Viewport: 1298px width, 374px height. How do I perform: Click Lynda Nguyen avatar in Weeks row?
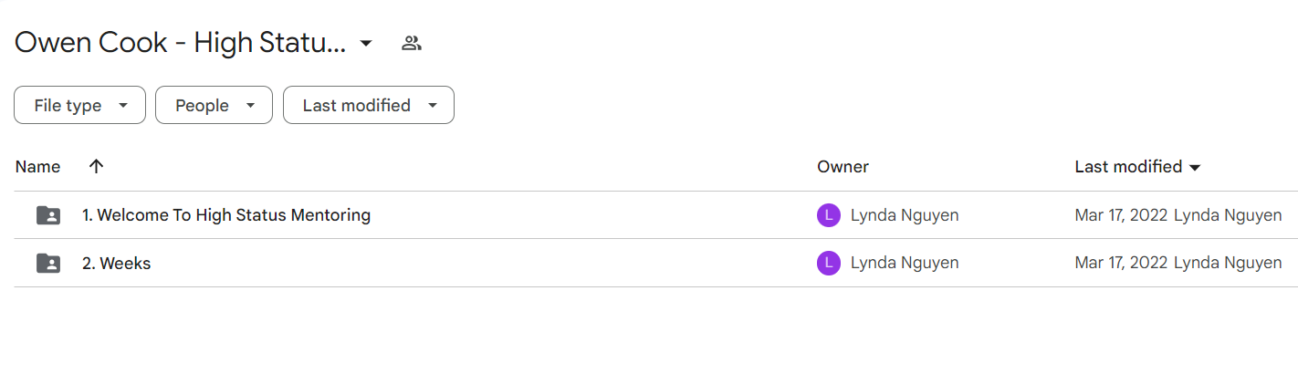coord(828,263)
